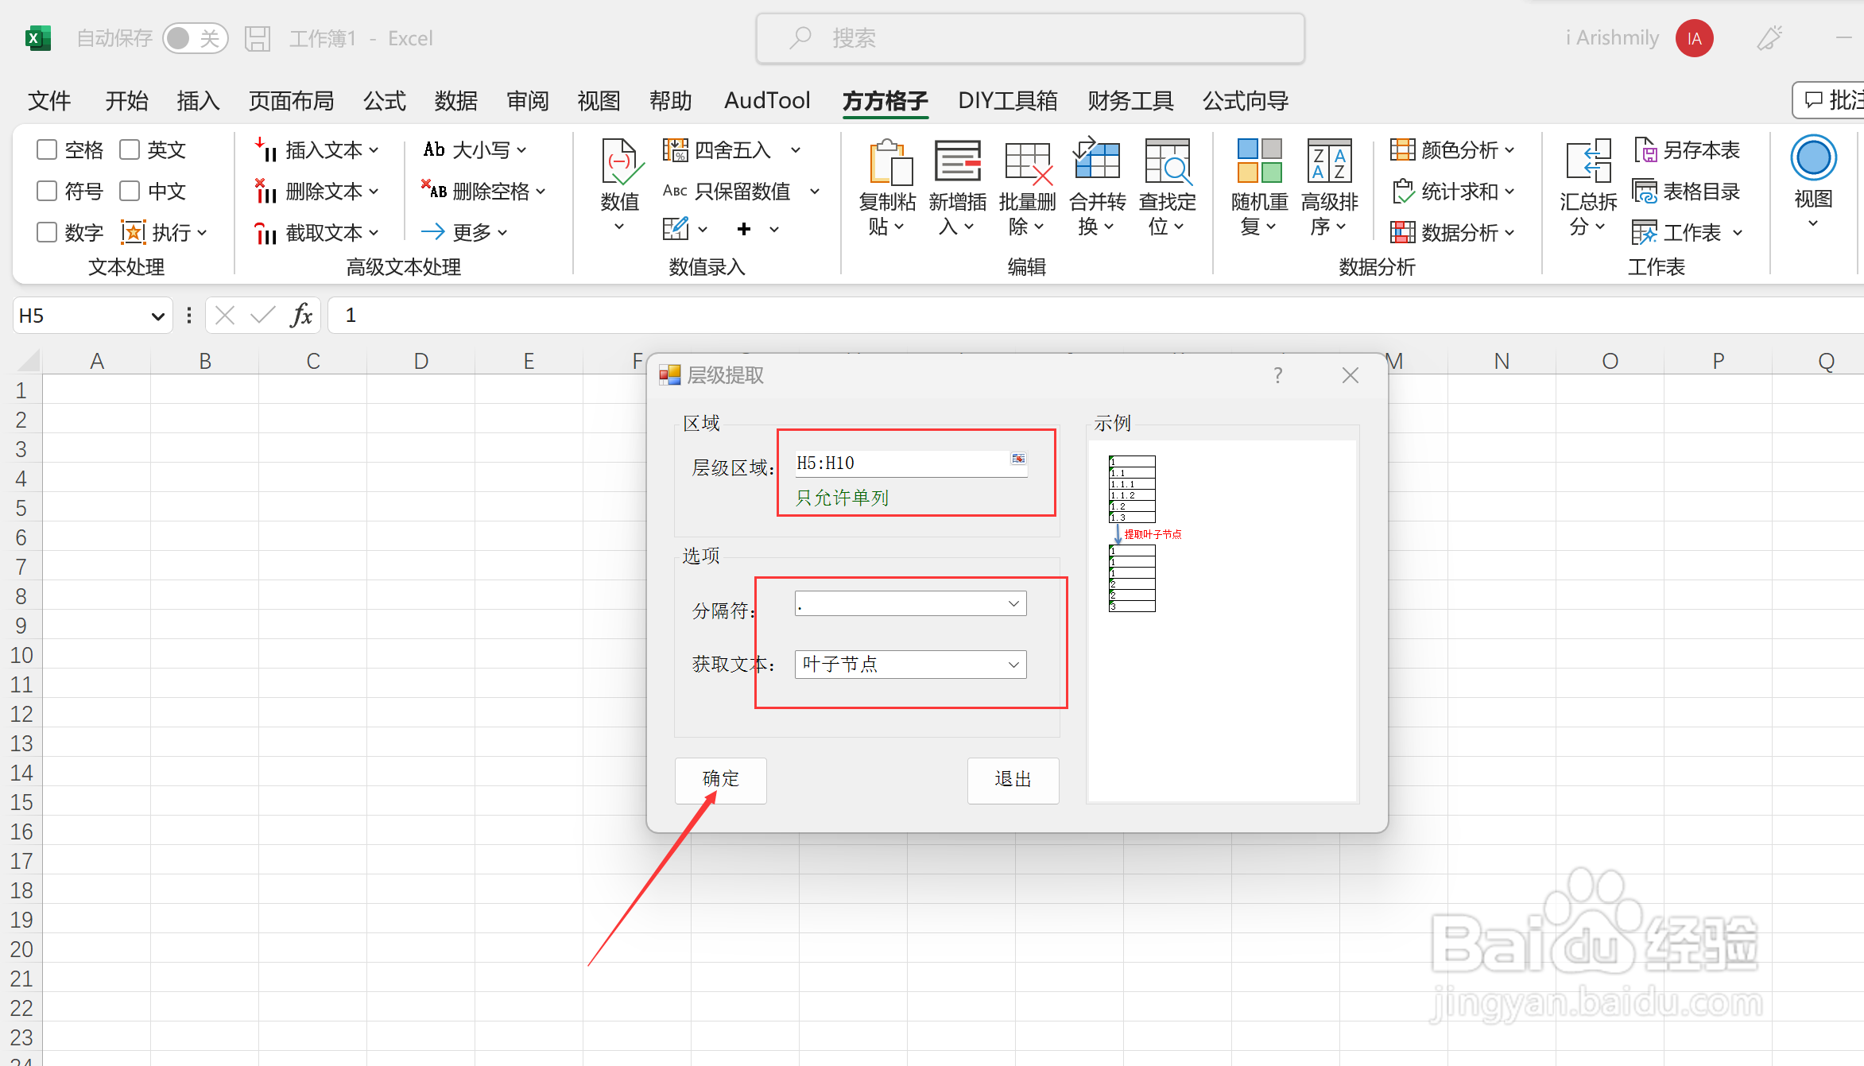Switch to the DIY工具箱 tab
Viewport: 1864px width, 1066px height.
click(1008, 101)
